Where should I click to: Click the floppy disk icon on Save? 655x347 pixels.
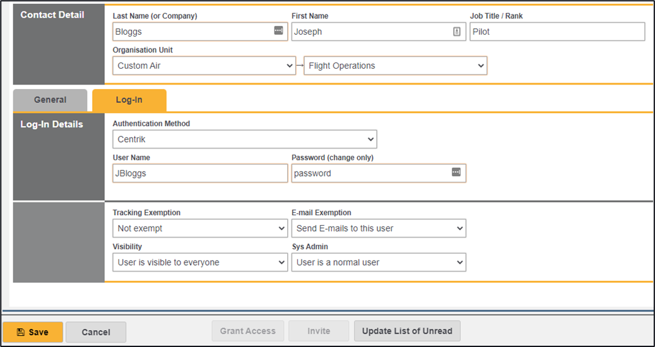(x=21, y=332)
